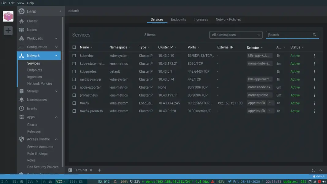Switch to the Endpoints tab

pos(179,19)
